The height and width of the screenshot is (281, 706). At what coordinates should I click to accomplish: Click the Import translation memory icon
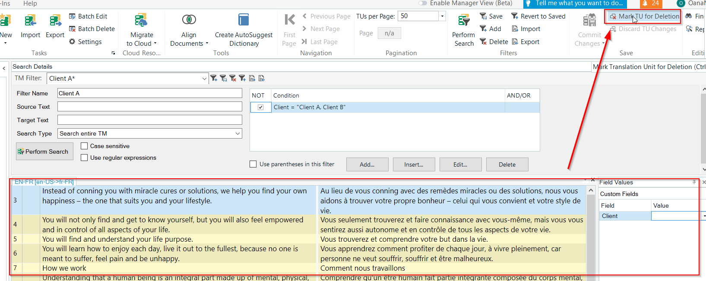point(30,20)
